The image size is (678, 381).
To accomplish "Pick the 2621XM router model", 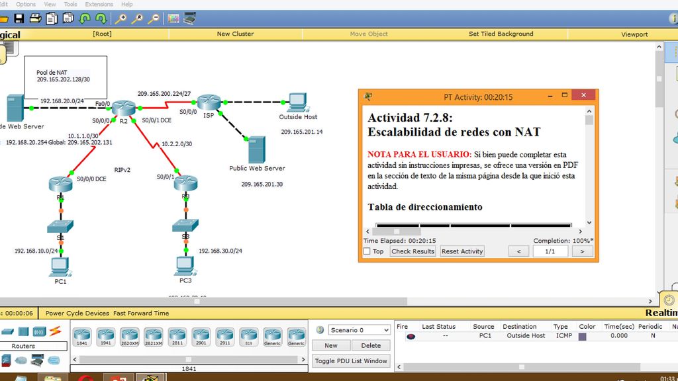I will click(153, 337).
